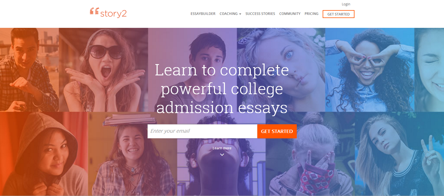Image resolution: width=444 pixels, height=196 pixels.
Task: Click photo of man in plaid shirt
Action: point(29,70)
